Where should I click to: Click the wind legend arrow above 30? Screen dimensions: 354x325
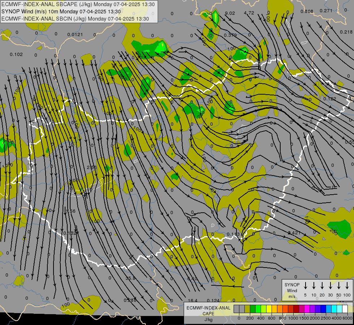click(330, 286)
